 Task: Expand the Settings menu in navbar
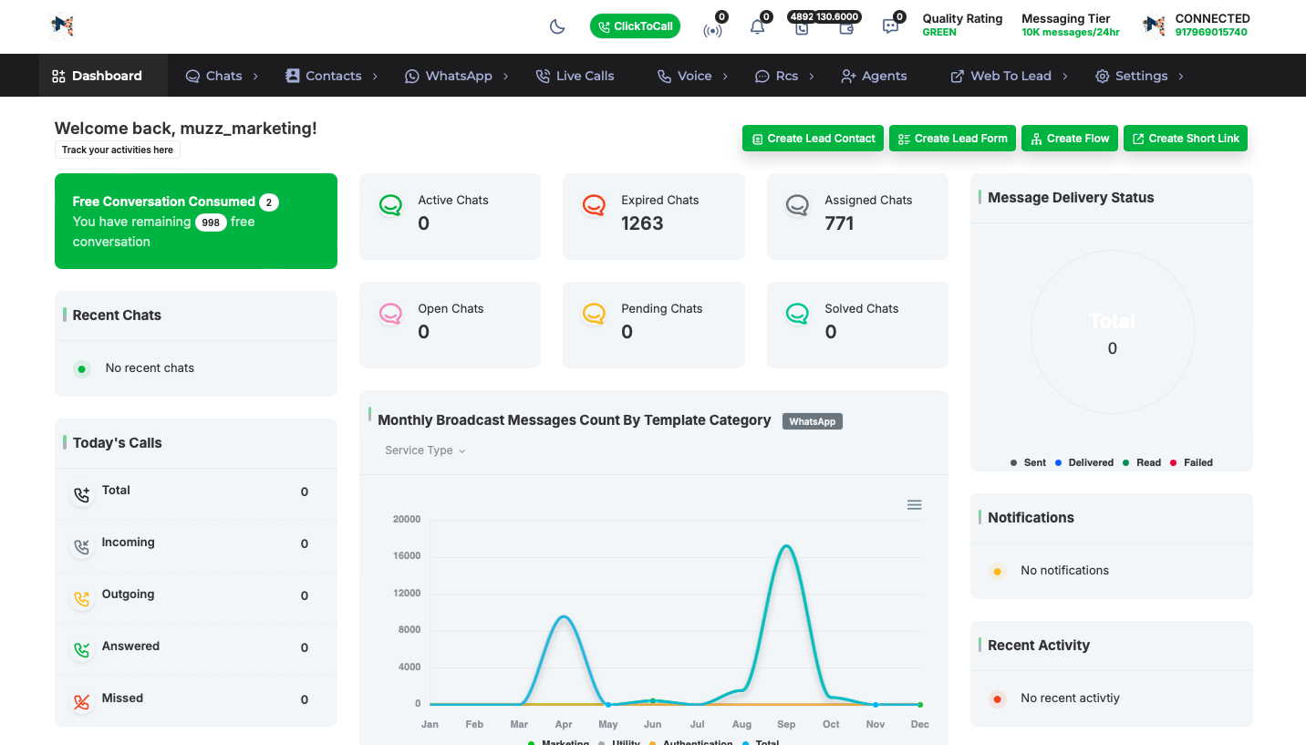(x=1139, y=76)
